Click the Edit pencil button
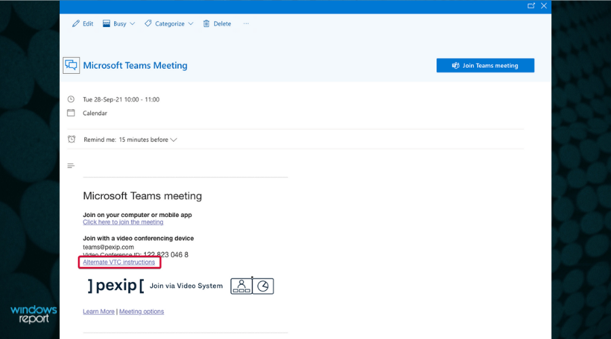The height and width of the screenshot is (339, 611). pos(83,24)
